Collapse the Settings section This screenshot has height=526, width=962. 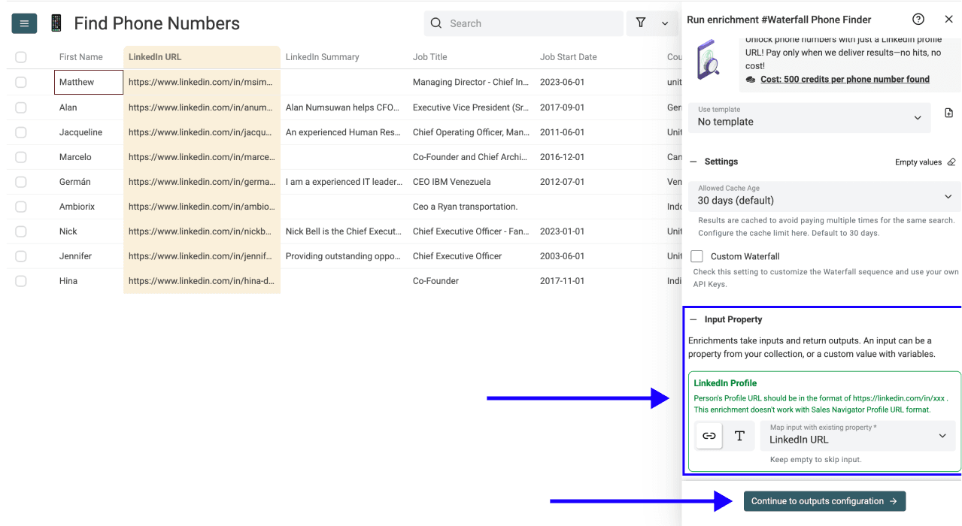[693, 162]
